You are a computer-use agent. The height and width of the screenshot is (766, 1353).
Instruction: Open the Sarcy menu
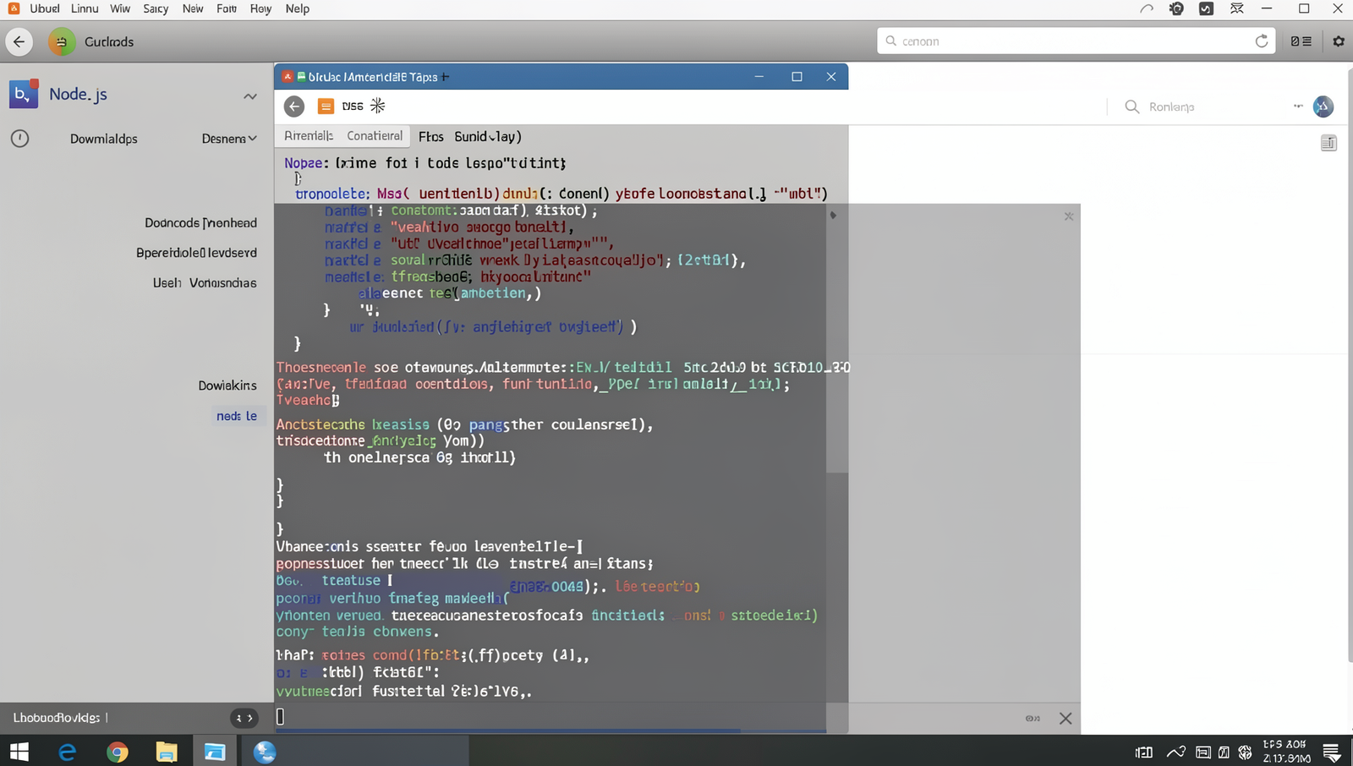point(156,8)
